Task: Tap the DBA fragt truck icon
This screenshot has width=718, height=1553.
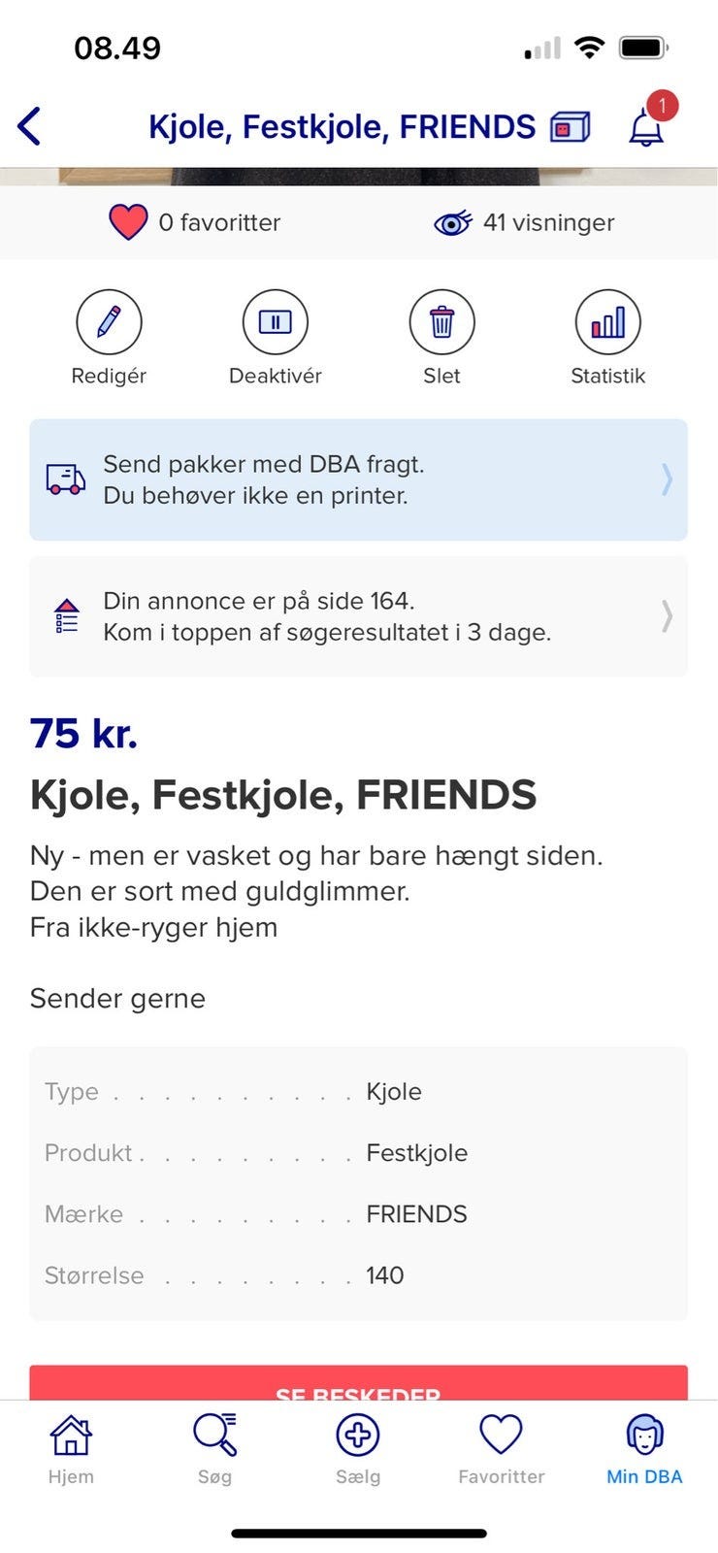Action: 66,479
